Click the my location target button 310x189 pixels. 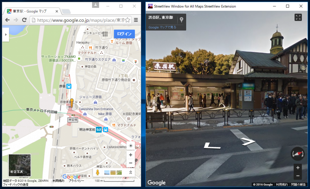(130, 146)
